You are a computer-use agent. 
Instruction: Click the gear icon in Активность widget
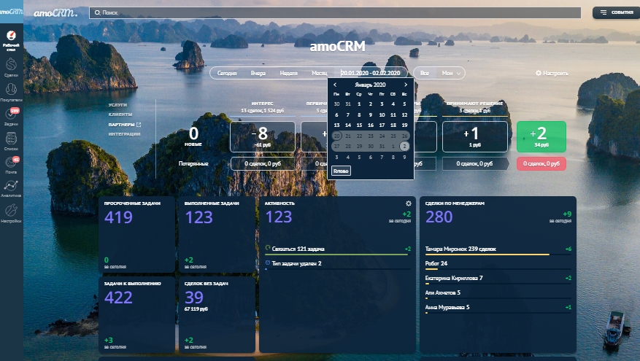pyautogui.click(x=409, y=203)
